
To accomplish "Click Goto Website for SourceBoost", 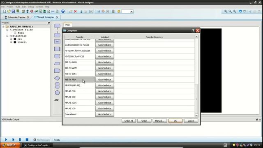I will [x=104, y=114].
